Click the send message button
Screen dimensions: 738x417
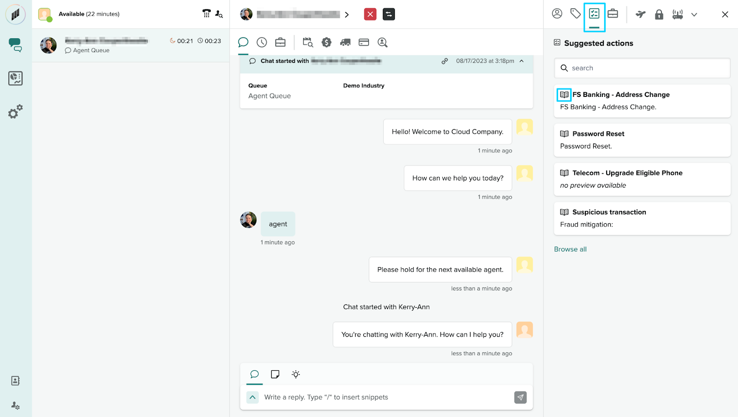(x=520, y=397)
